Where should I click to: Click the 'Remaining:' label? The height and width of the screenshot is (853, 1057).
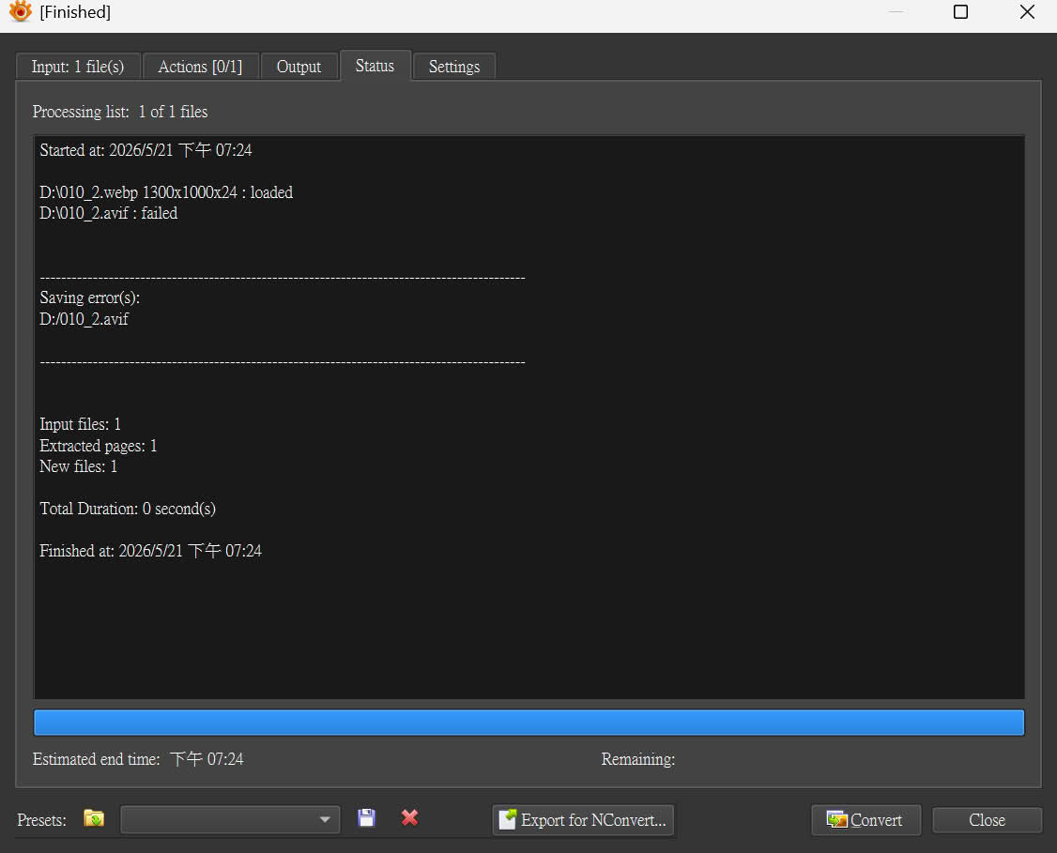tap(637, 759)
